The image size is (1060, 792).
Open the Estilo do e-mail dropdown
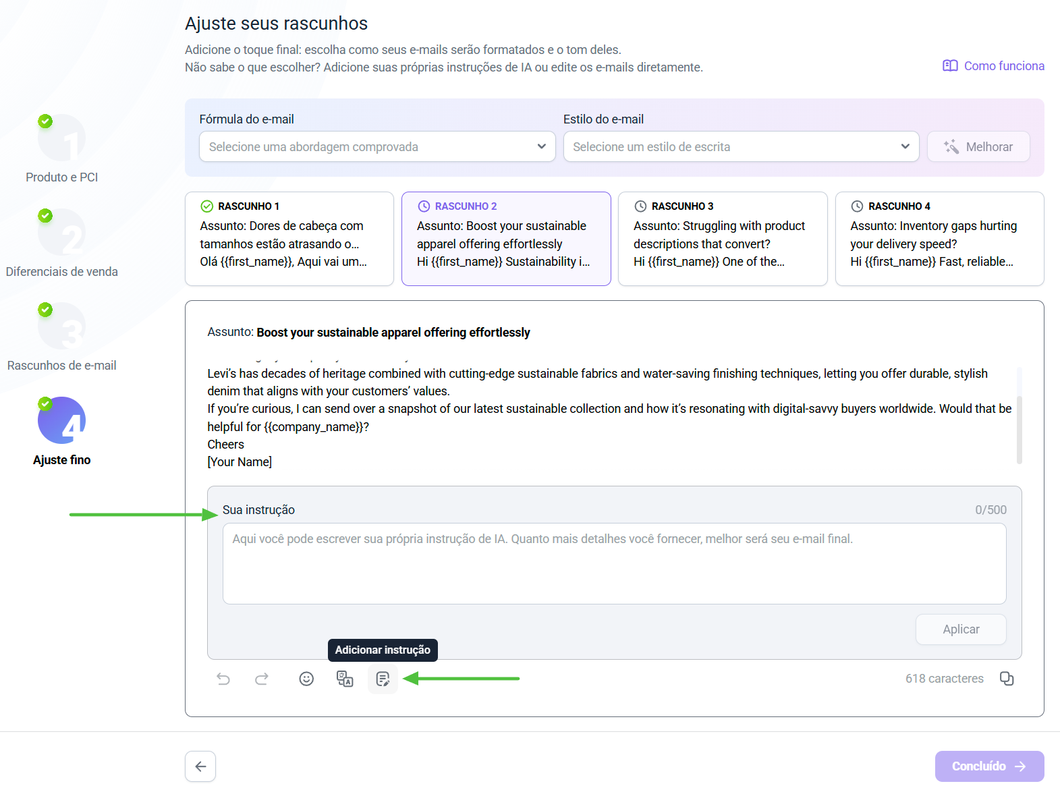point(742,146)
